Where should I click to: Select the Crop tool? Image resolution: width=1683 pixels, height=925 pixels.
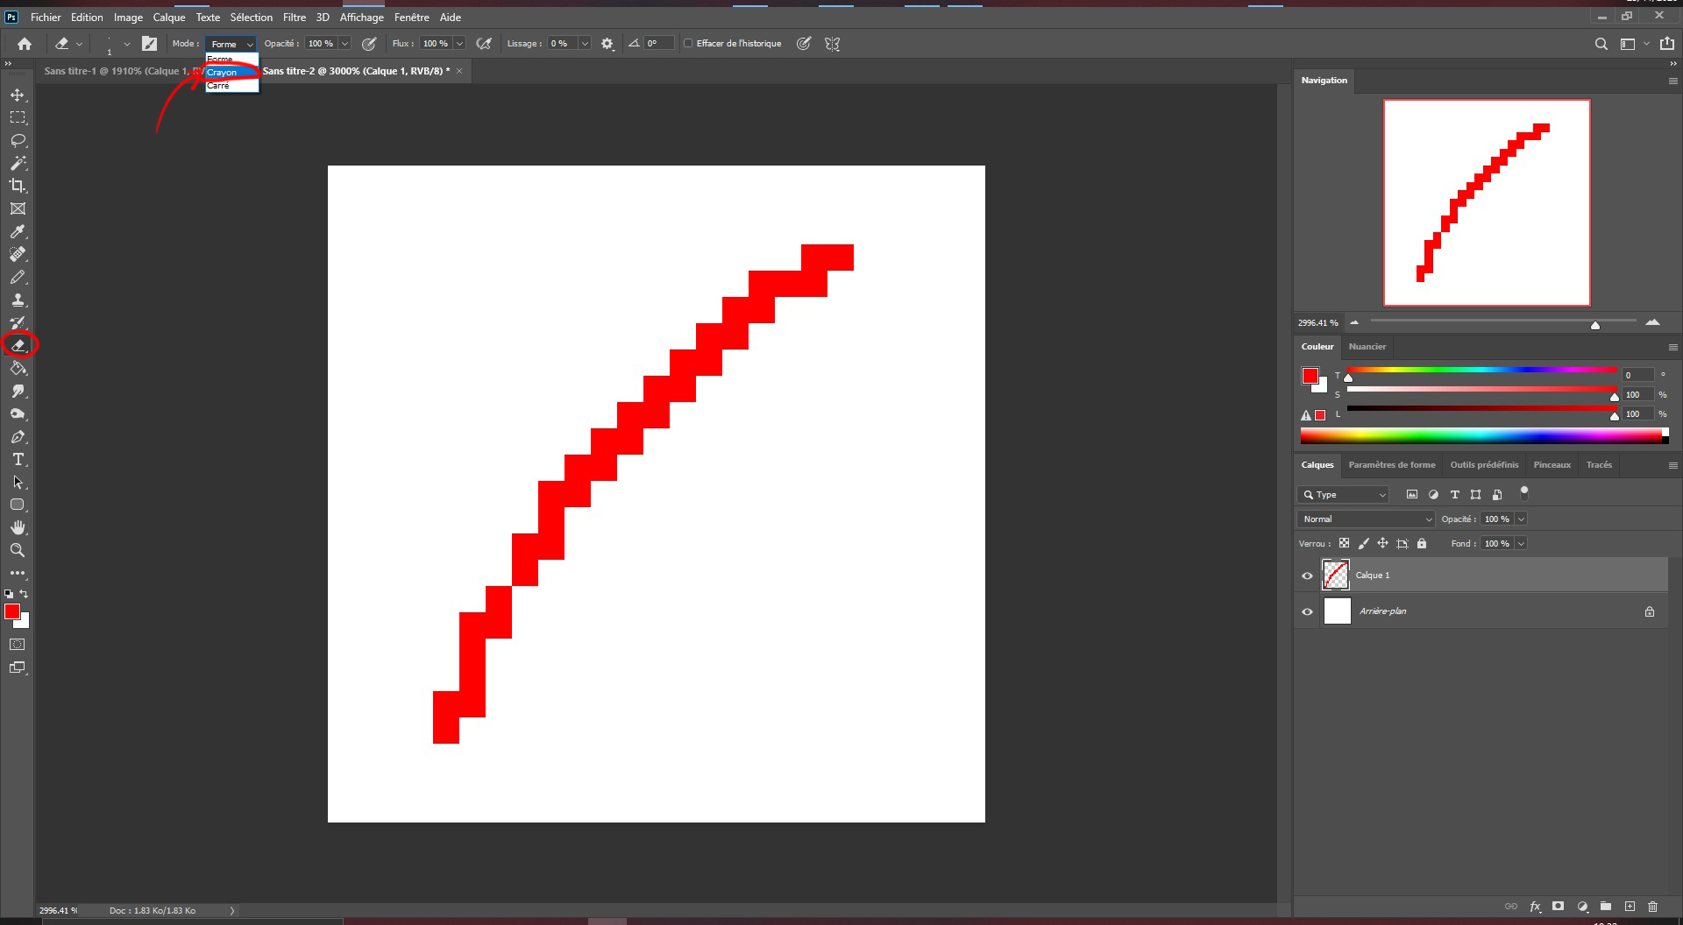(17, 186)
